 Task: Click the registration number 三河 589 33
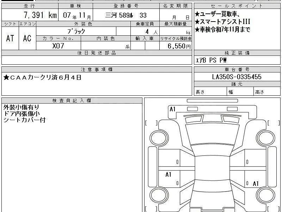click(x=126, y=16)
